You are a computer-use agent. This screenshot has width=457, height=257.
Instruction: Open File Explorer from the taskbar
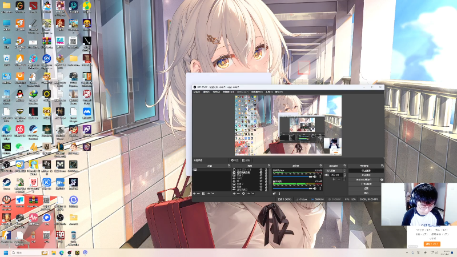point(54,252)
